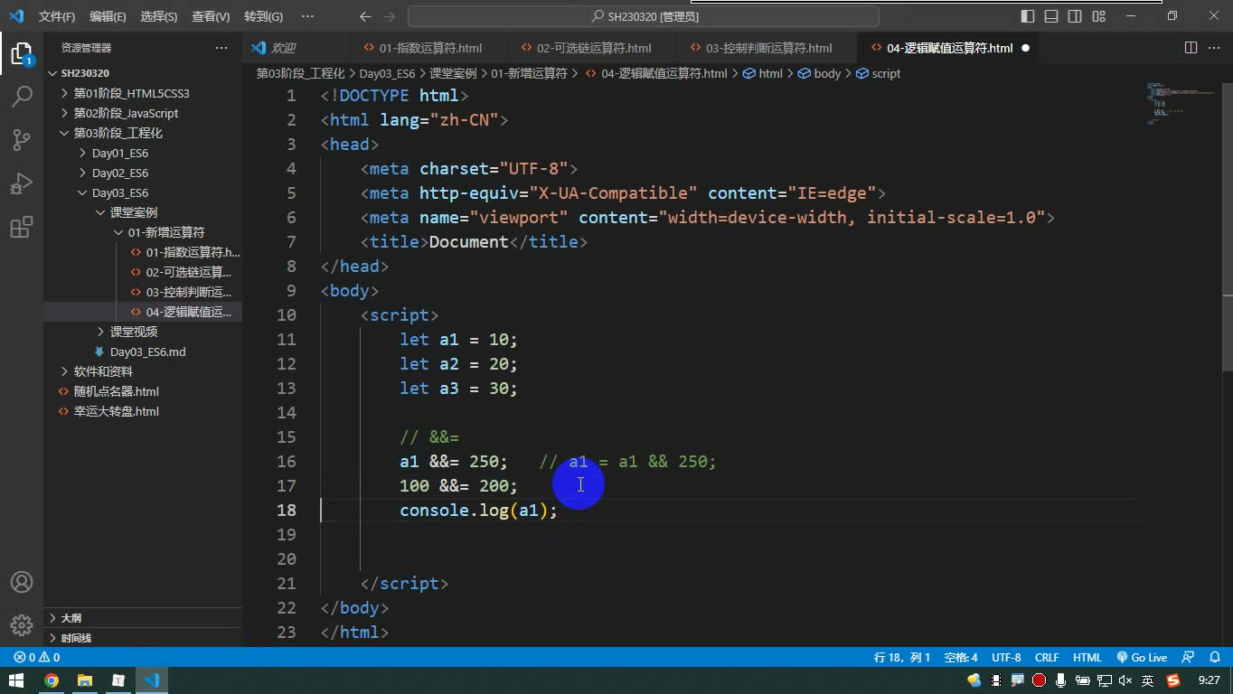Start Go Live server

[x=1142, y=658]
